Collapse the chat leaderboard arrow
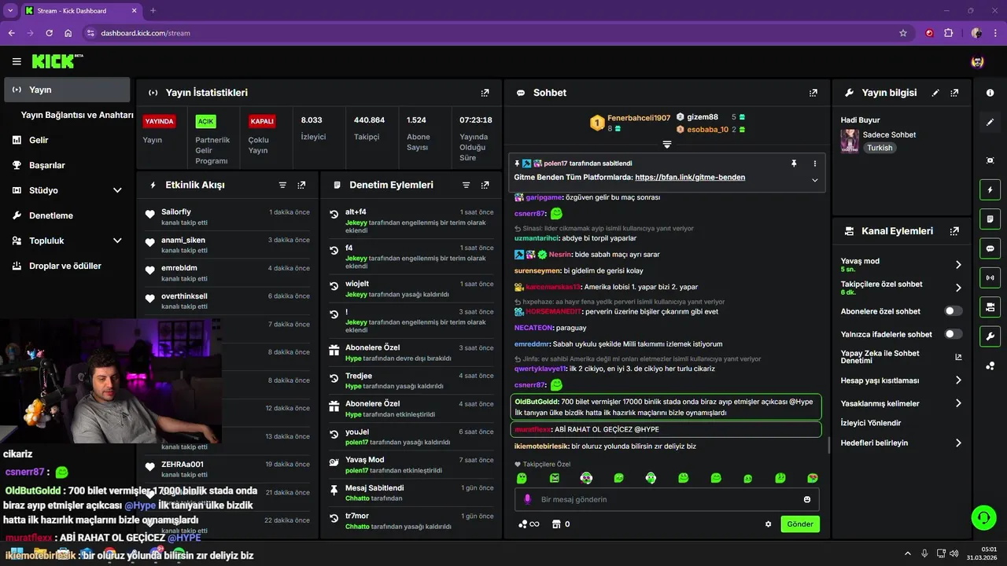The height and width of the screenshot is (566, 1007). 667,145
